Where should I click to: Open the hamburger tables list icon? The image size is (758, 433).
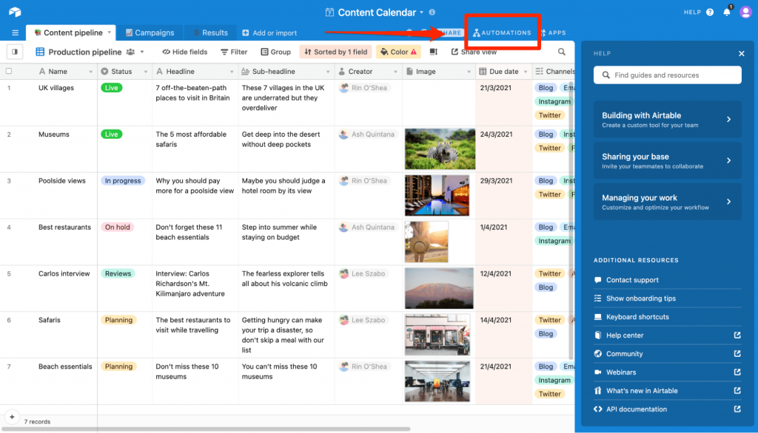point(15,33)
